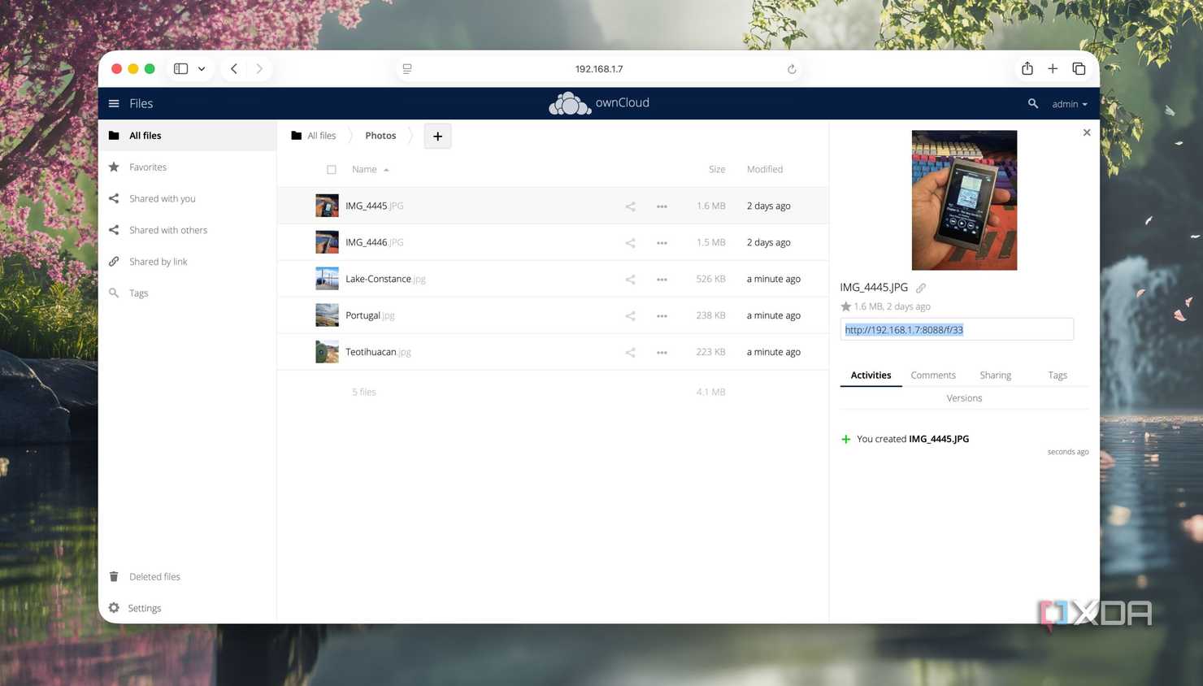Expand the admin user dropdown
The image size is (1203, 686).
point(1069,104)
